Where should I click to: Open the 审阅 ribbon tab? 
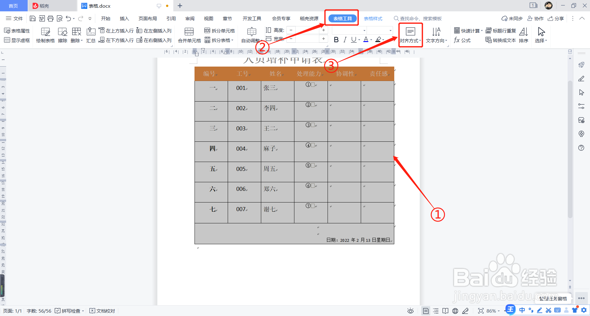190,18
